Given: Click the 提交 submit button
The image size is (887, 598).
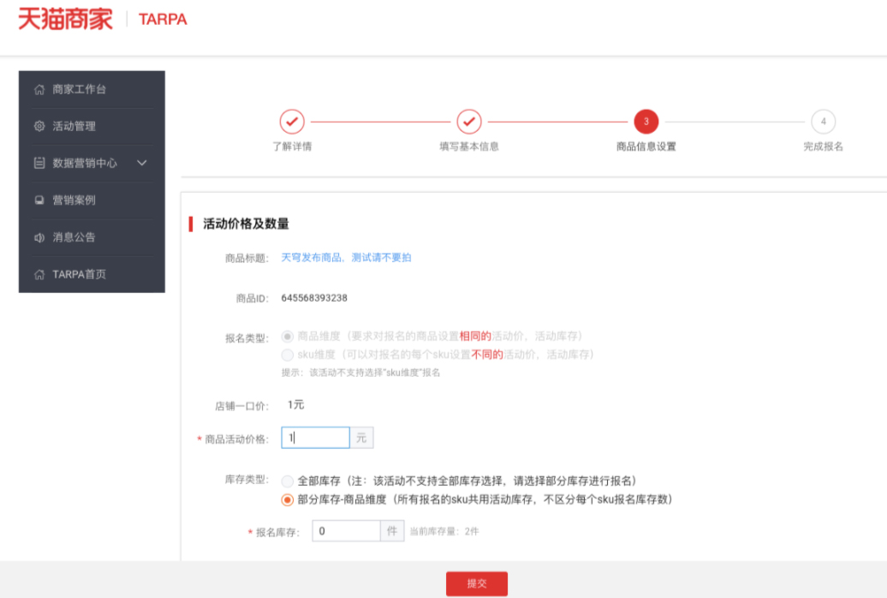Looking at the screenshot, I should tap(476, 583).
